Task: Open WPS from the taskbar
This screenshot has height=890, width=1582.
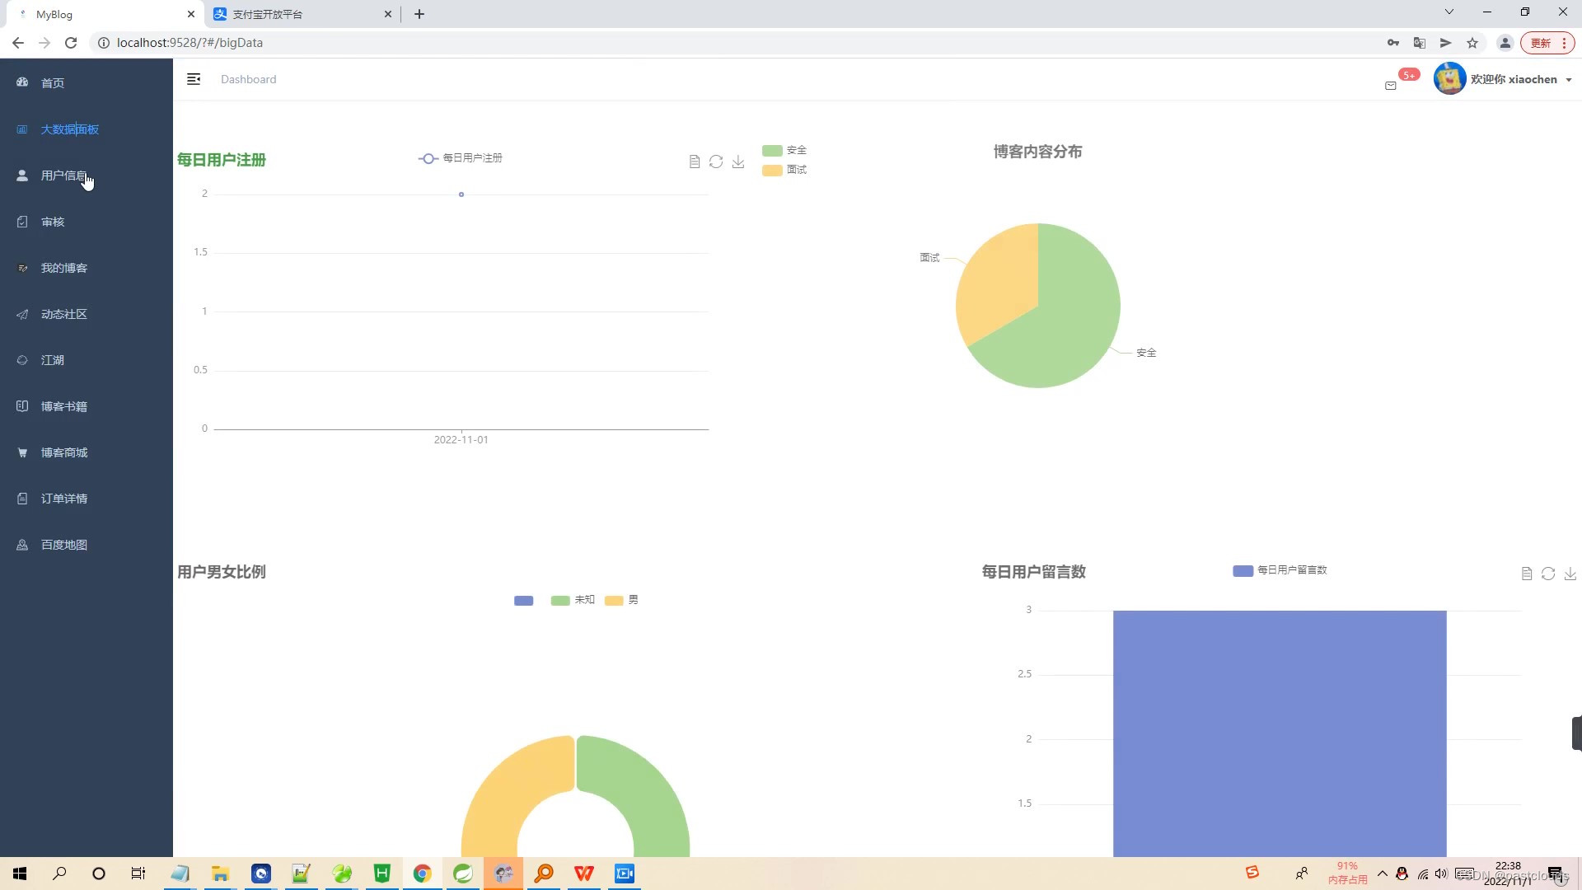Action: 584,874
